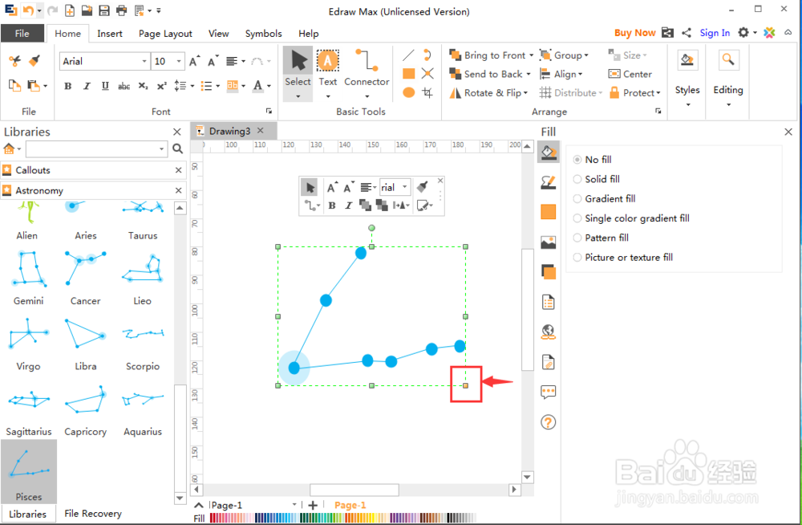The height and width of the screenshot is (525, 802).
Task: Choose the Text tool
Action: (327, 68)
